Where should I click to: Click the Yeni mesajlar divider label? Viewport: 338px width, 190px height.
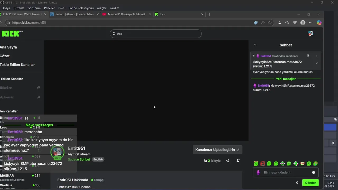[x=286, y=79]
